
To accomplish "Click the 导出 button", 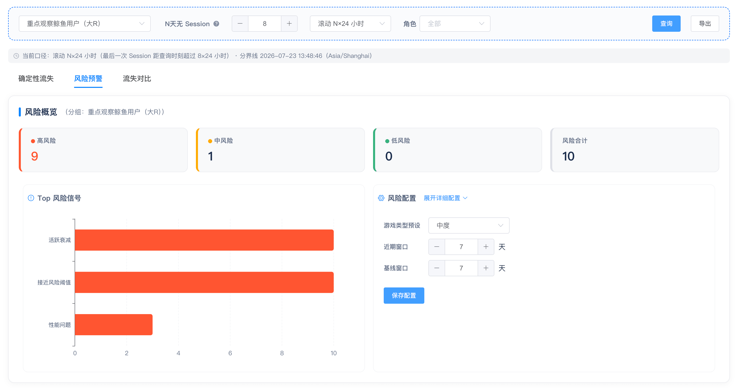I will 705,24.
